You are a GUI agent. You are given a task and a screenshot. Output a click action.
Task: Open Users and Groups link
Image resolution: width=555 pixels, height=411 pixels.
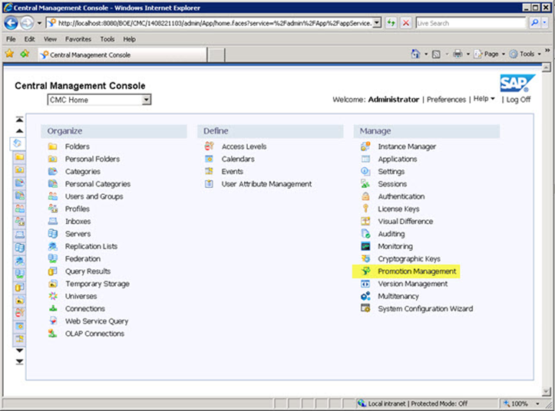click(x=94, y=196)
